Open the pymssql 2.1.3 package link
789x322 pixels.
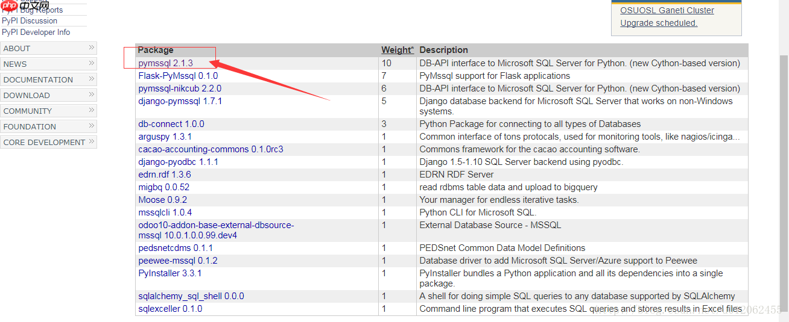(165, 63)
